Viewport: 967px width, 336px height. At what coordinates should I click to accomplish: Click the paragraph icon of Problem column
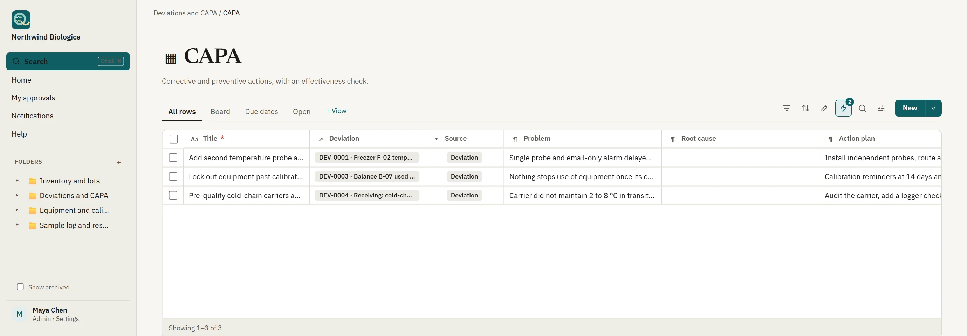515,139
